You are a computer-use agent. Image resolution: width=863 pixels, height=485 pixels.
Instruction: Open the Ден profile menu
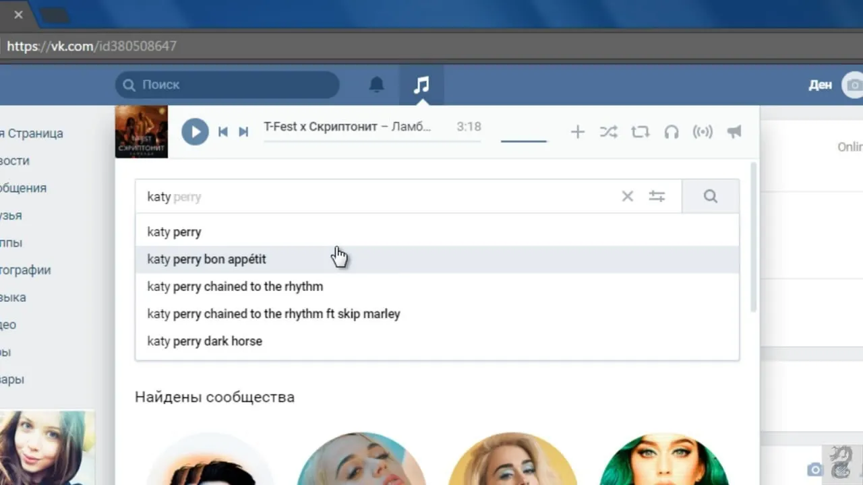coord(836,85)
